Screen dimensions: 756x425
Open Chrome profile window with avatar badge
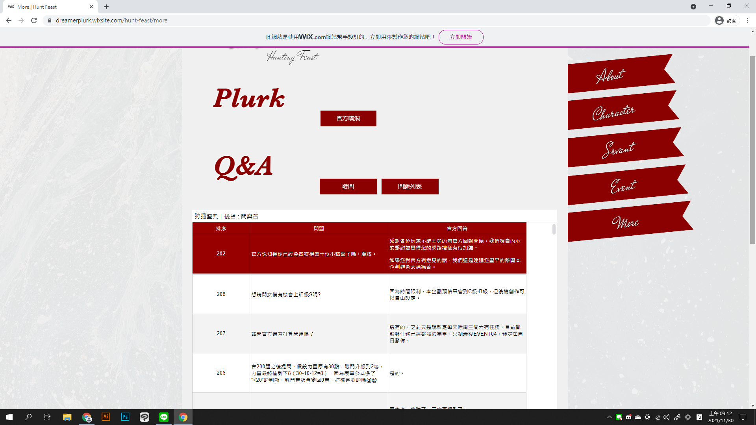click(x=87, y=417)
